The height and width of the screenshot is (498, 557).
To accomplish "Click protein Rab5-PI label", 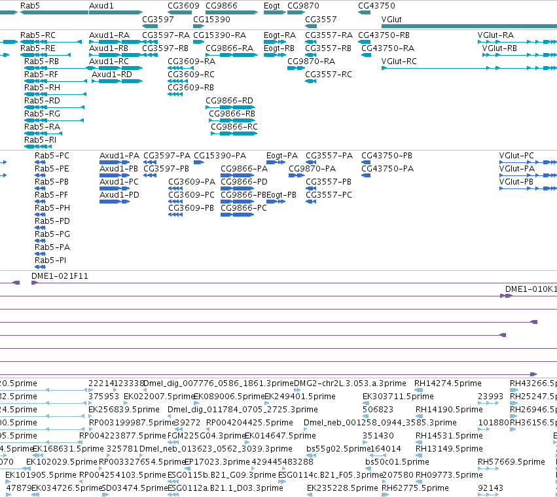I will [50, 260].
